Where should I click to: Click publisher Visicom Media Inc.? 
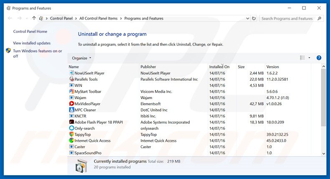tap(156, 92)
